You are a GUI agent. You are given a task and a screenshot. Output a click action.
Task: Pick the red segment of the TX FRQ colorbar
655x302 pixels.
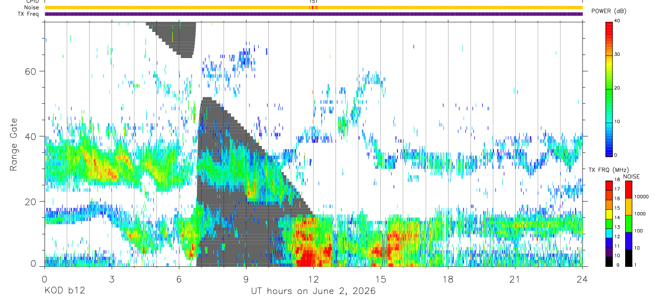click(609, 185)
